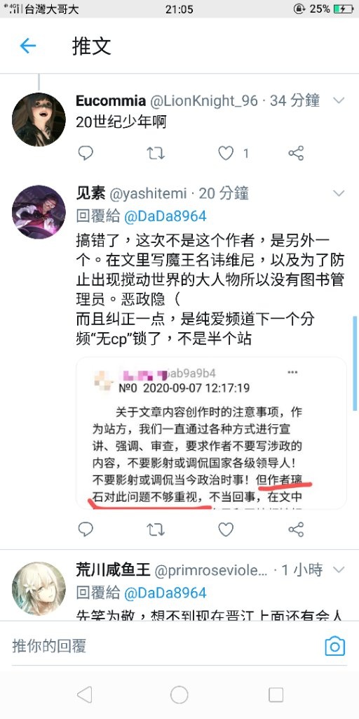Open Eucommia's profile avatar
The height and width of the screenshot is (719, 359).
click(x=39, y=119)
